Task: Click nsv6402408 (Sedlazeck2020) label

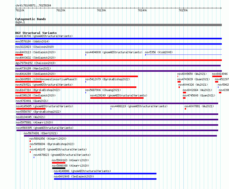Action: point(74,176)
